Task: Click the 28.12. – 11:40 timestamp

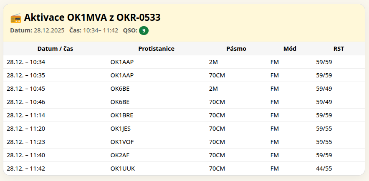Action: 26,155
